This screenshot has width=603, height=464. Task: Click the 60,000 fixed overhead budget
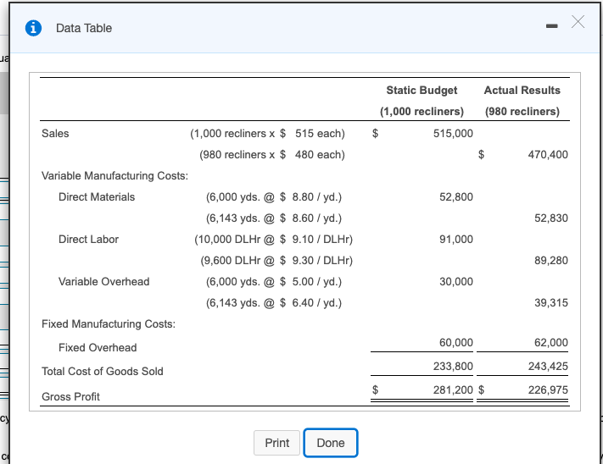coord(456,342)
